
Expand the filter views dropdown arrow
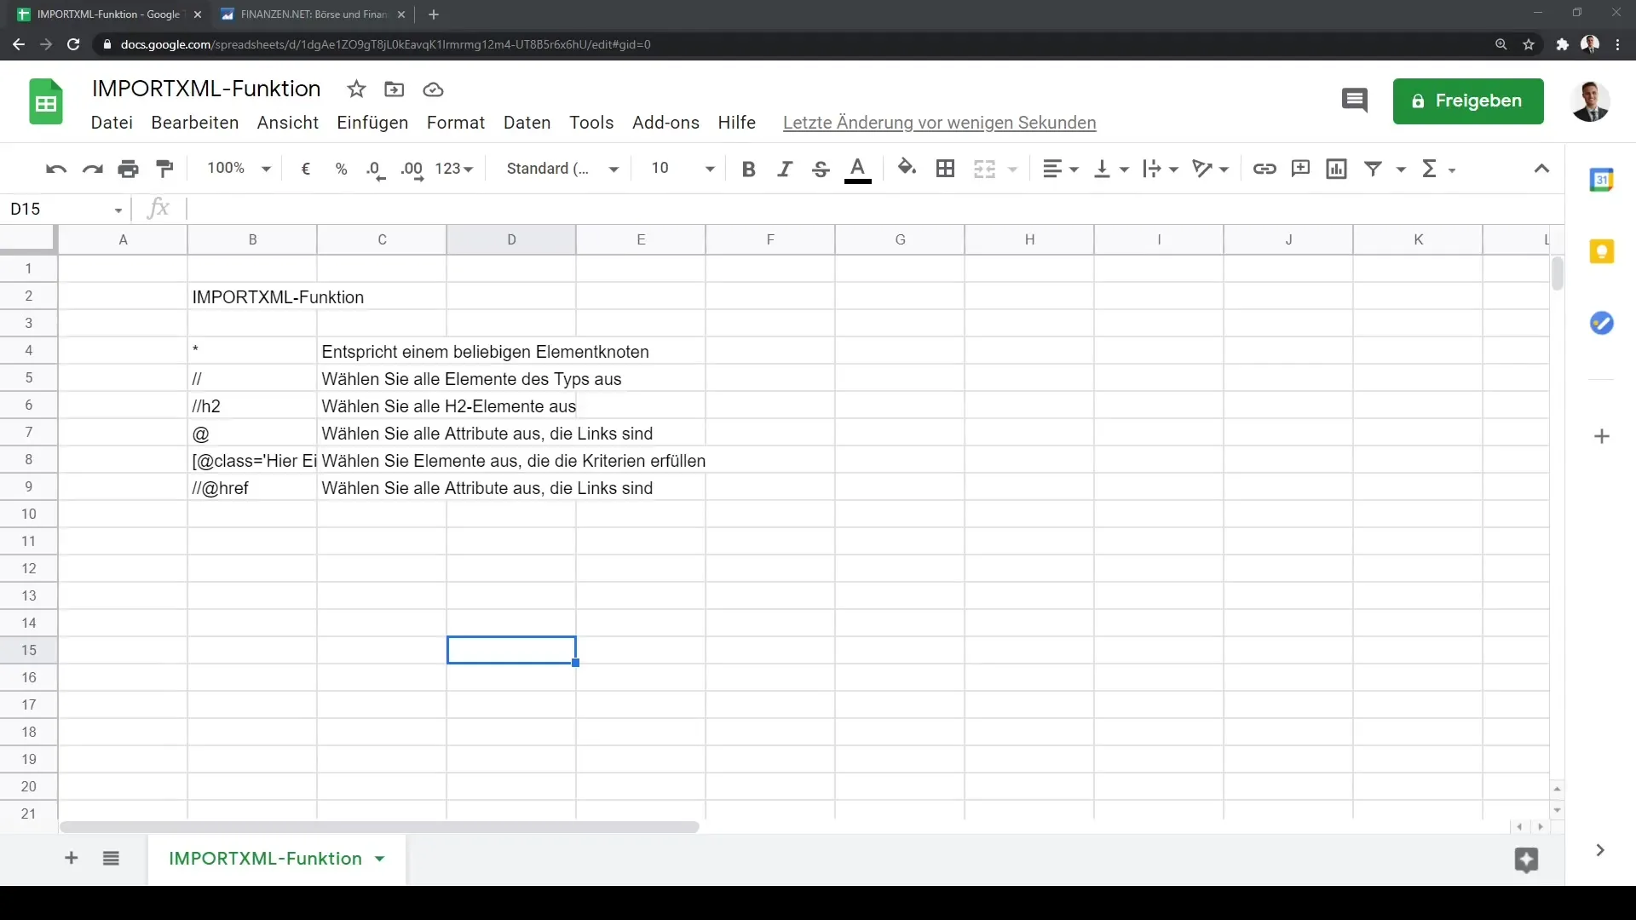1400,170
